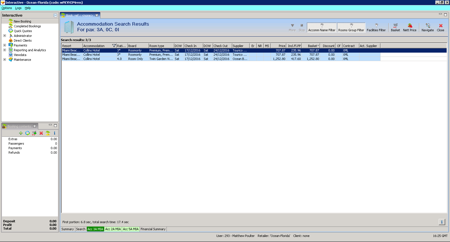
Task: Sort by the Supplier column header
Action: (x=241, y=46)
